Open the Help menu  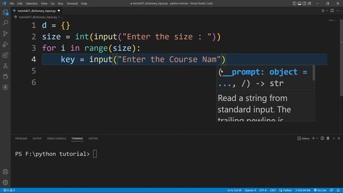pyautogui.click(x=84, y=4)
